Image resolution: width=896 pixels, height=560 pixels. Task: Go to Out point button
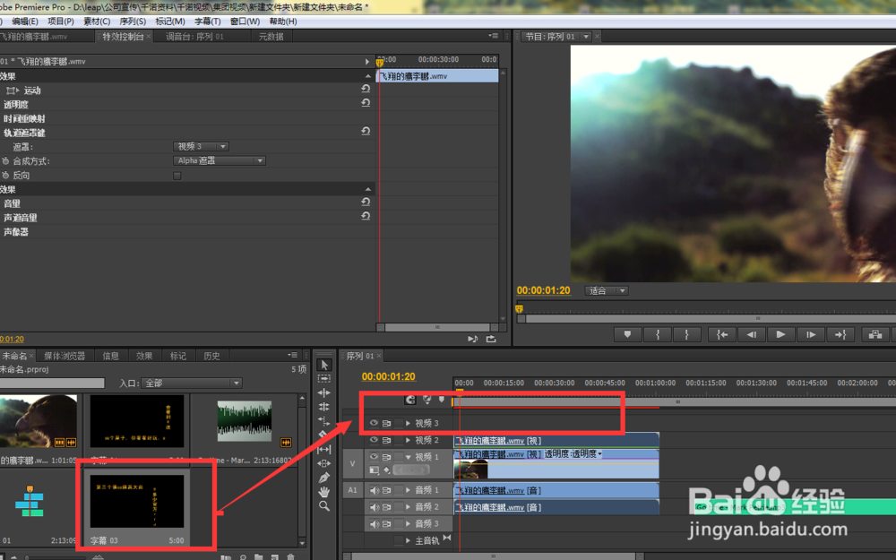pos(840,335)
